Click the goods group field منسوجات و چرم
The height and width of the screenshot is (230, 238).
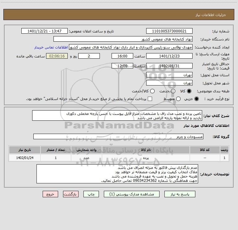click(x=118, y=136)
